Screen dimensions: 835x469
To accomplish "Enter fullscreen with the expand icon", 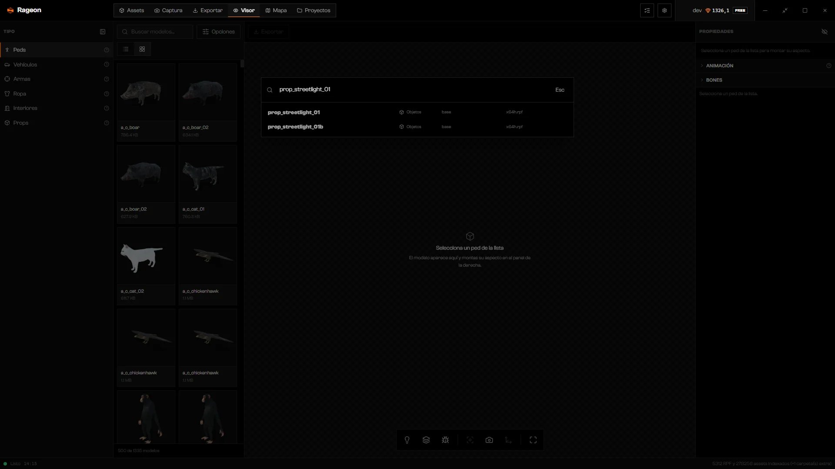I will [x=533, y=440].
